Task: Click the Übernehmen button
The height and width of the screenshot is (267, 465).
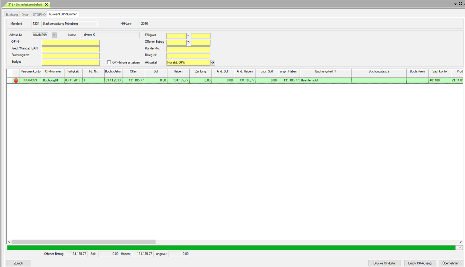Action: [x=451, y=263]
